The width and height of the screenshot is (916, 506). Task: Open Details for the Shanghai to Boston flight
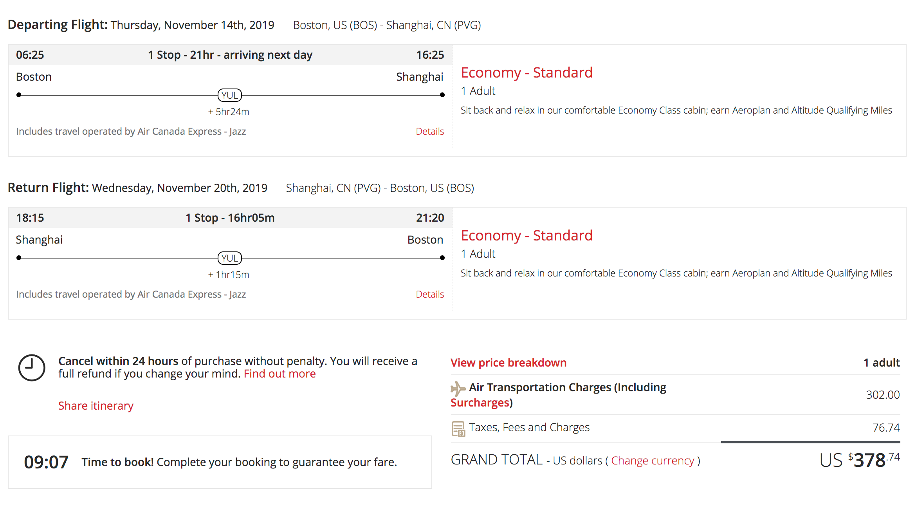point(429,295)
